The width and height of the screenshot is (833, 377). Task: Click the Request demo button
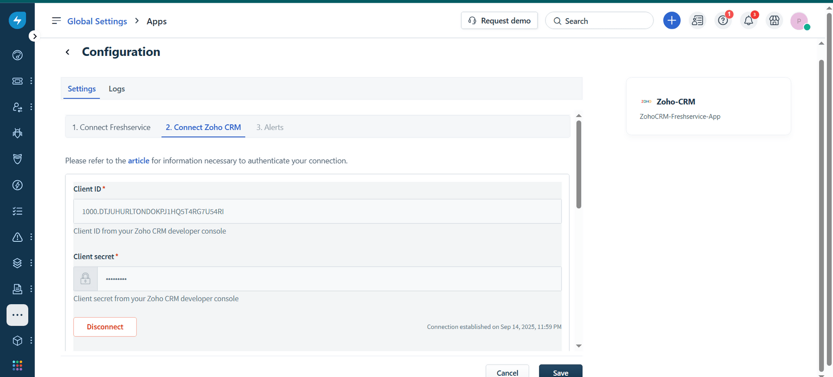pos(499,21)
